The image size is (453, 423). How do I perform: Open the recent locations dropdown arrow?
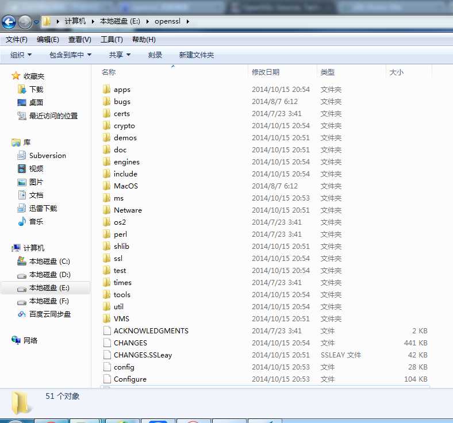[x=36, y=22]
